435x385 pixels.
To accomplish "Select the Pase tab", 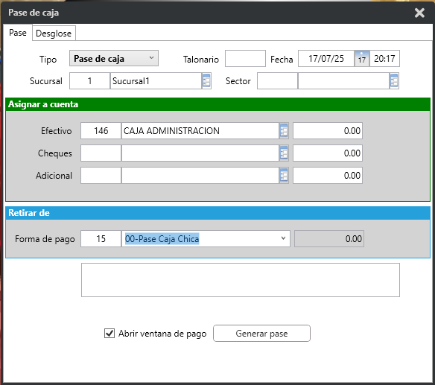I will click(18, 33).
